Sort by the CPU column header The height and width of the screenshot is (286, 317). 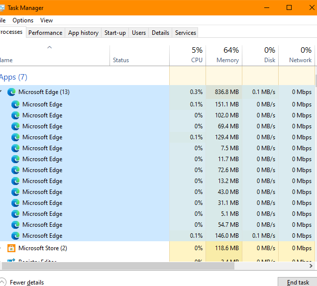point(188,55)
